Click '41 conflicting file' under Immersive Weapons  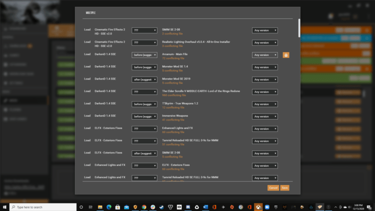[x=173, y=120]
